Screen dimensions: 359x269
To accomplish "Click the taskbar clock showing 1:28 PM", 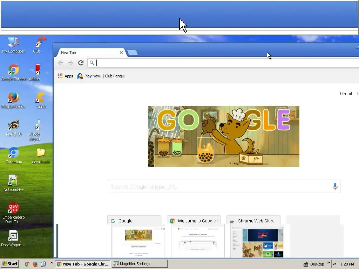I will pos(347,264).
